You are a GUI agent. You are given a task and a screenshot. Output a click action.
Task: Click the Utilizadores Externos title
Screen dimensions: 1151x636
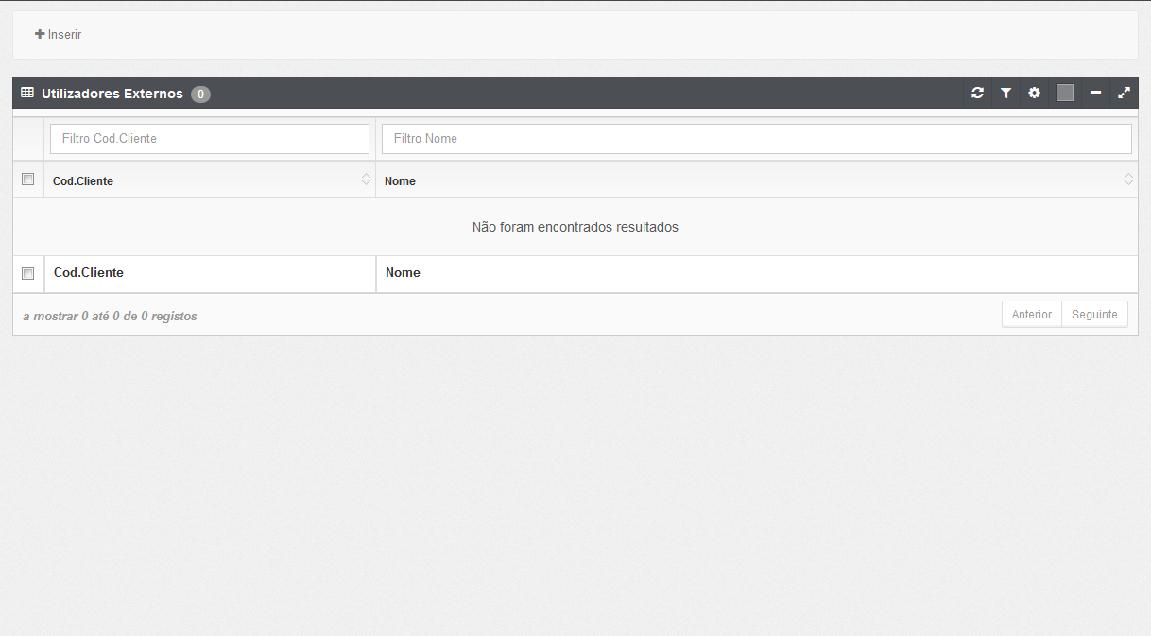tap(112, 94)
